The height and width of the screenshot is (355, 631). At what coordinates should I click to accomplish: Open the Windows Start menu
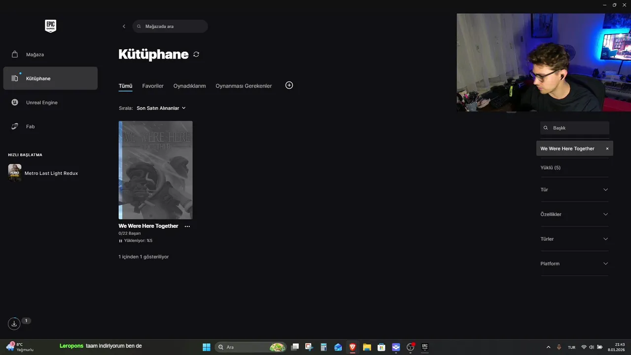pyautogui.click(x=207, y=347)
